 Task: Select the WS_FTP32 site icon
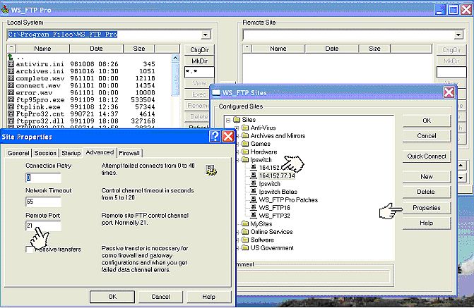tap(254, 216)
